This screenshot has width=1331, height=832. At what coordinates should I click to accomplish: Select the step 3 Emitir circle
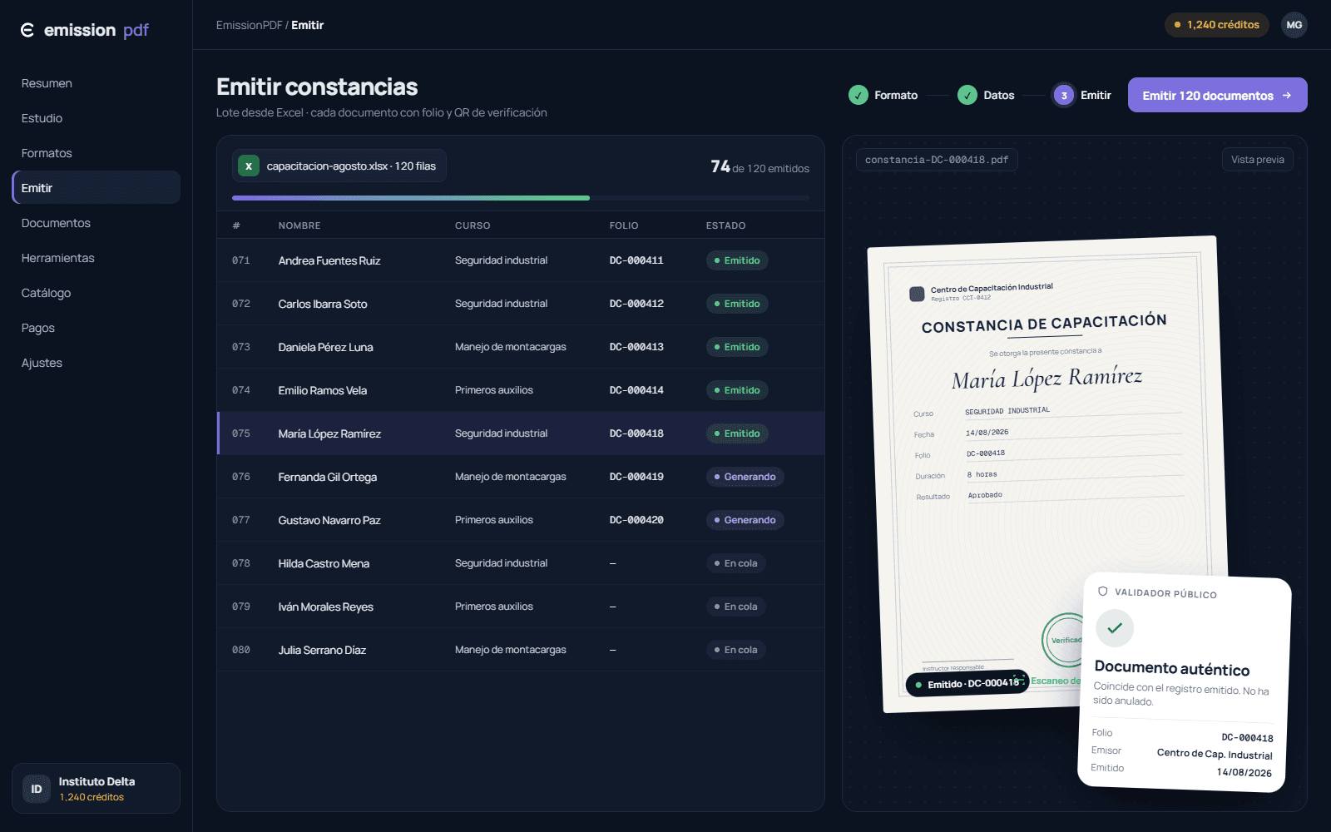(x=1063, y=95)
